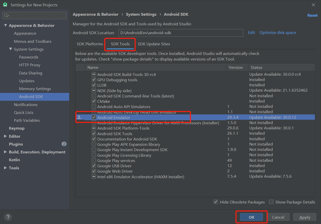Open Path Variables settings

coord(27,120)
